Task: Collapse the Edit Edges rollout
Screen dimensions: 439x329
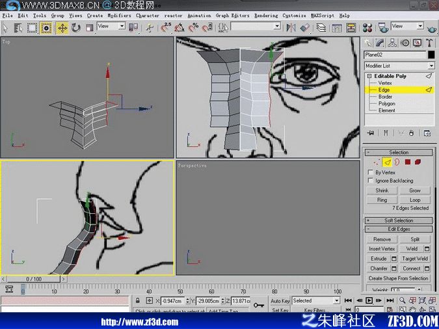Action: [399, 229]
